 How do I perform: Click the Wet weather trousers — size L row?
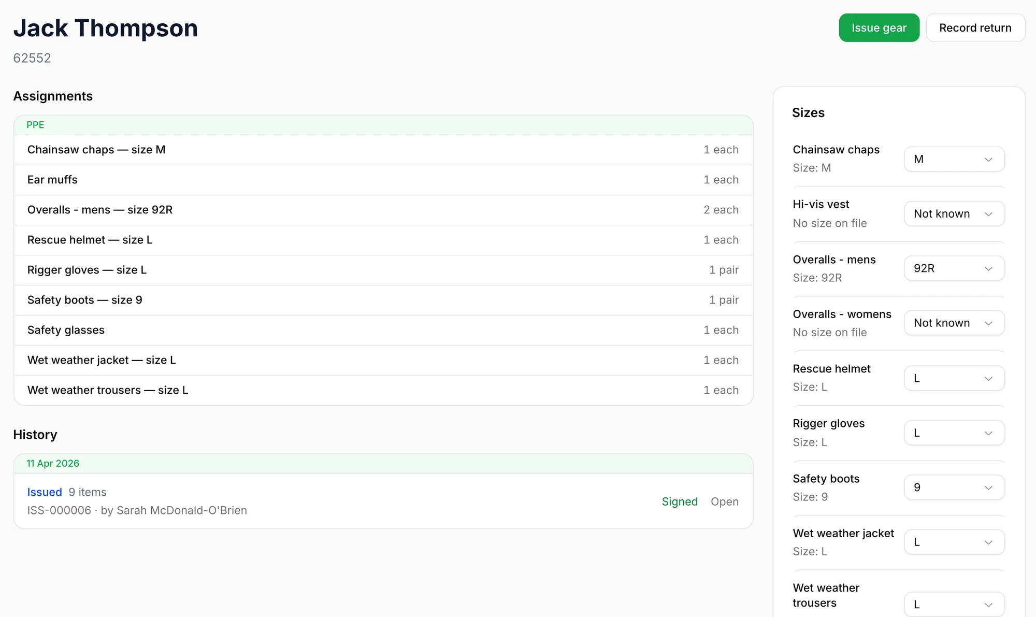383,390
